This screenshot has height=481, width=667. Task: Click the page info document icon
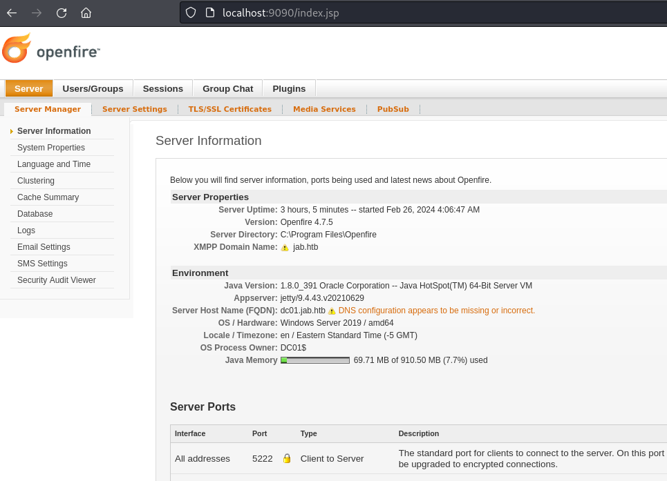tap(210, 12)
